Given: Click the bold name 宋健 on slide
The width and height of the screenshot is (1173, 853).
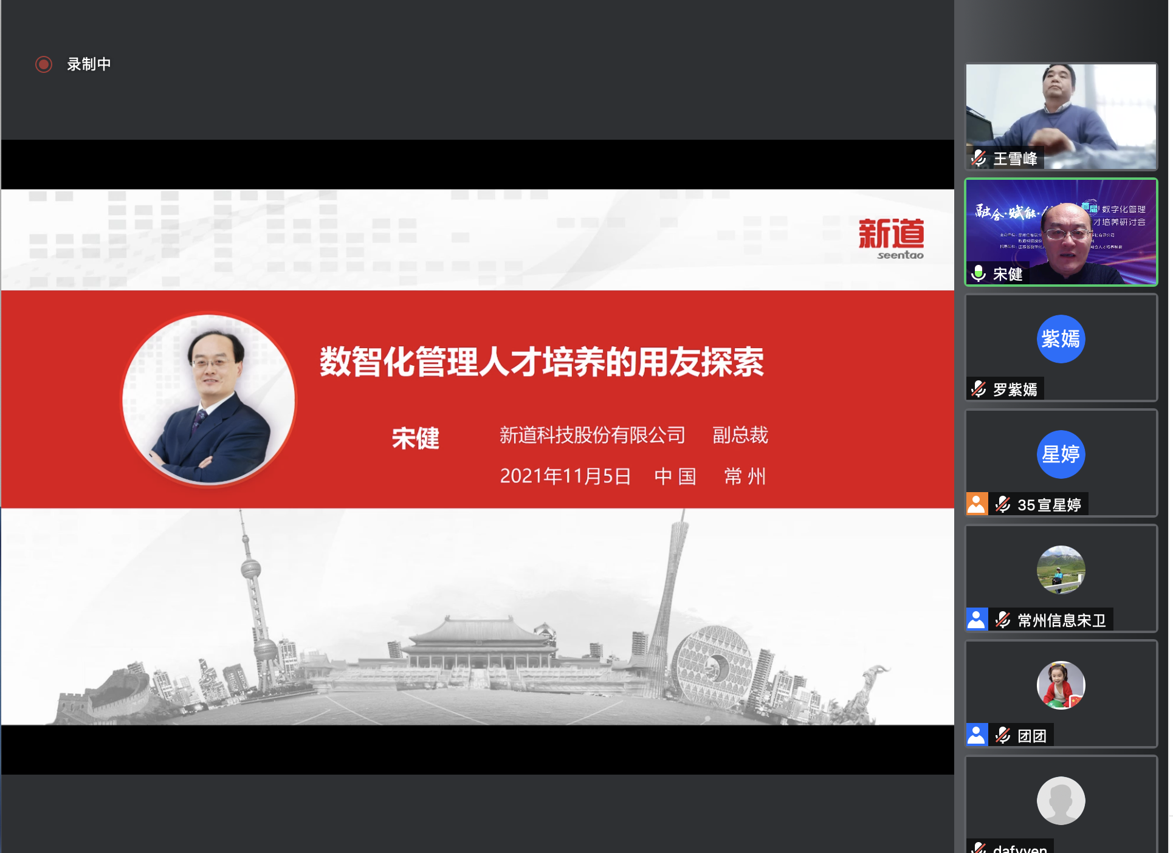Looking at the screenshot, I should (x=416, y=438).
